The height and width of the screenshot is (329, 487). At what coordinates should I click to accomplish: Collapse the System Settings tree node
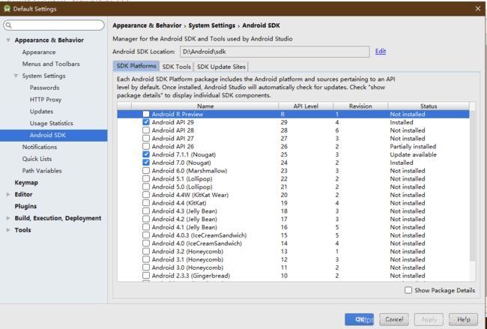[x=16, y=76]
